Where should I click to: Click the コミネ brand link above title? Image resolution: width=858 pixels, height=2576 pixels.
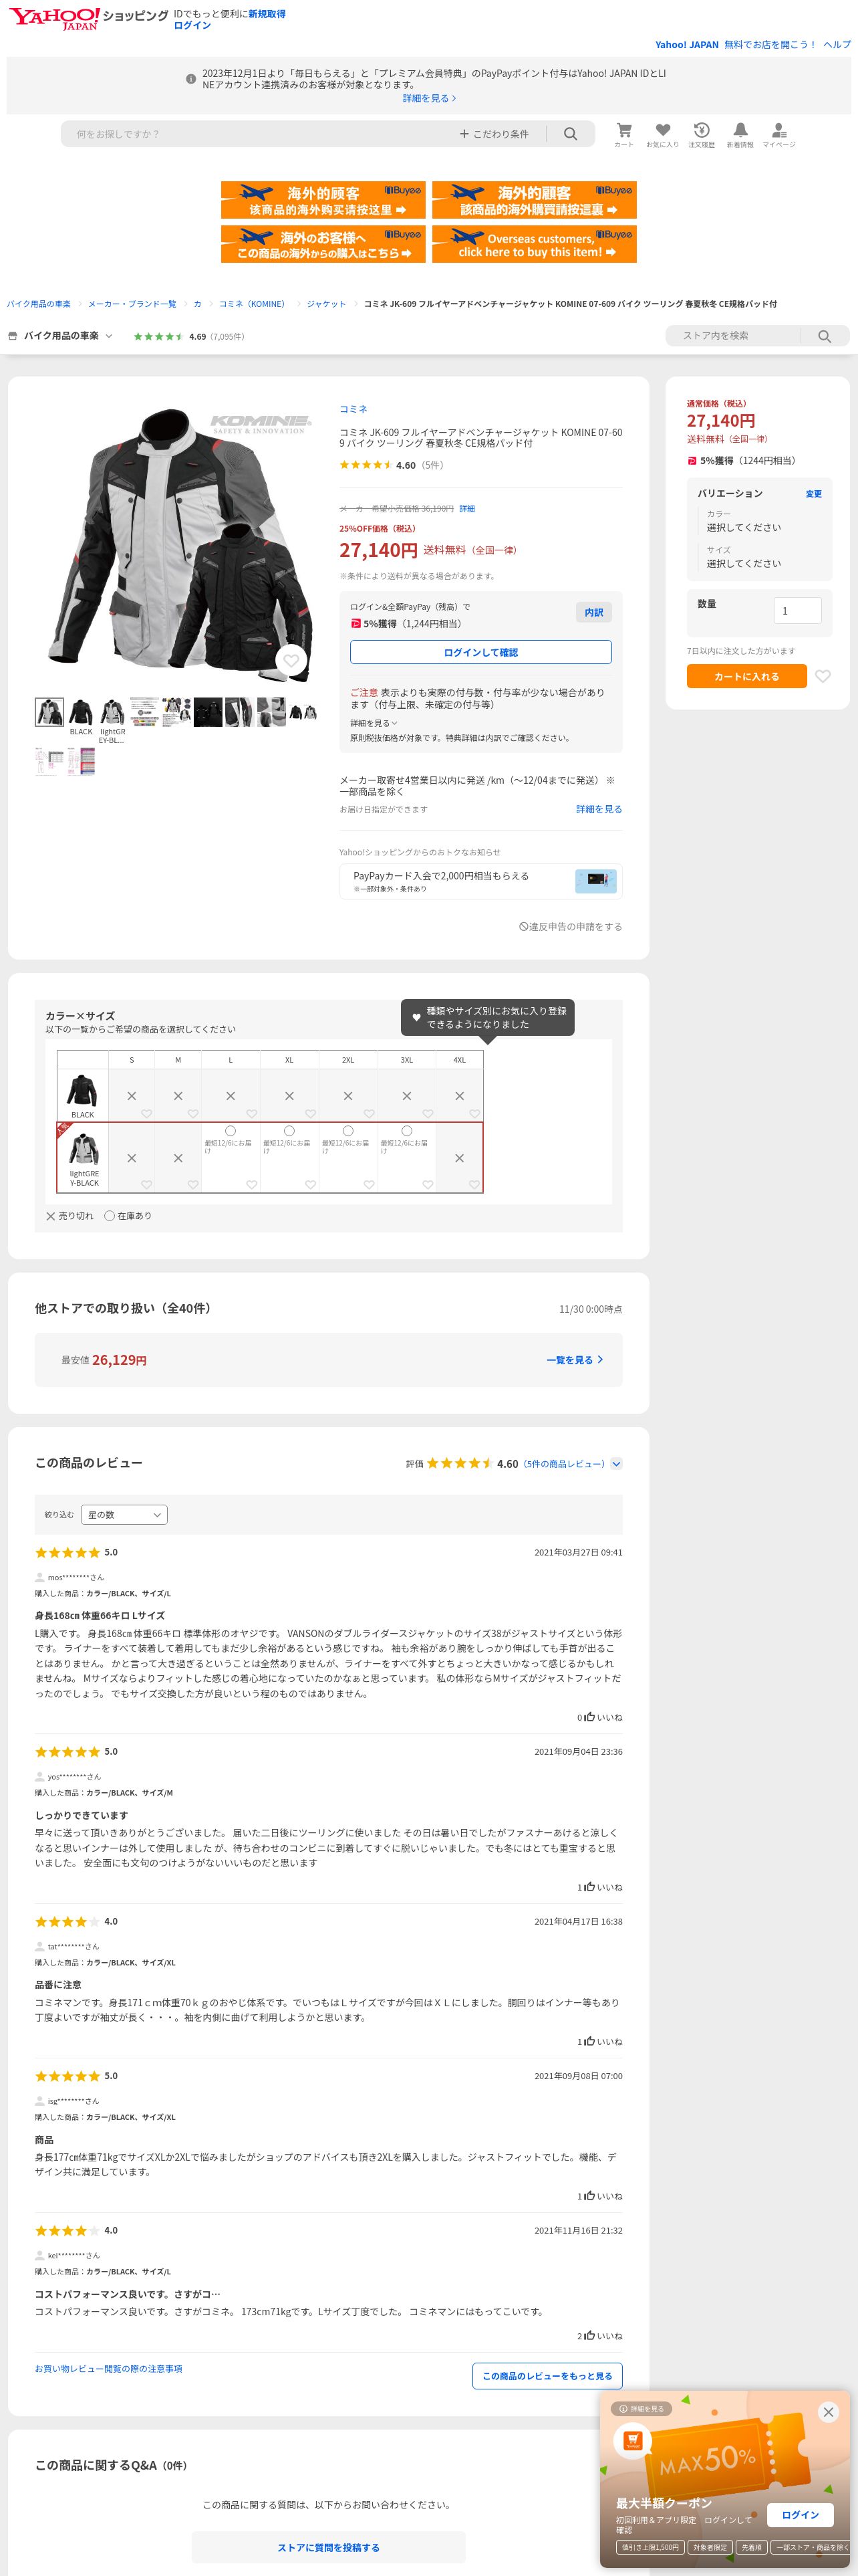(x=353, y=409)
